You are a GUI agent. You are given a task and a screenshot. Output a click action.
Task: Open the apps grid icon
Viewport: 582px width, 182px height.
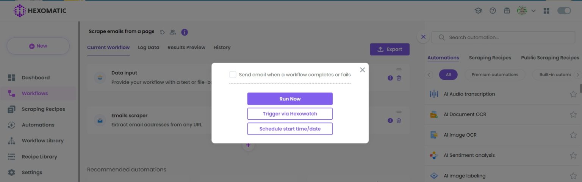pos(546,11)
